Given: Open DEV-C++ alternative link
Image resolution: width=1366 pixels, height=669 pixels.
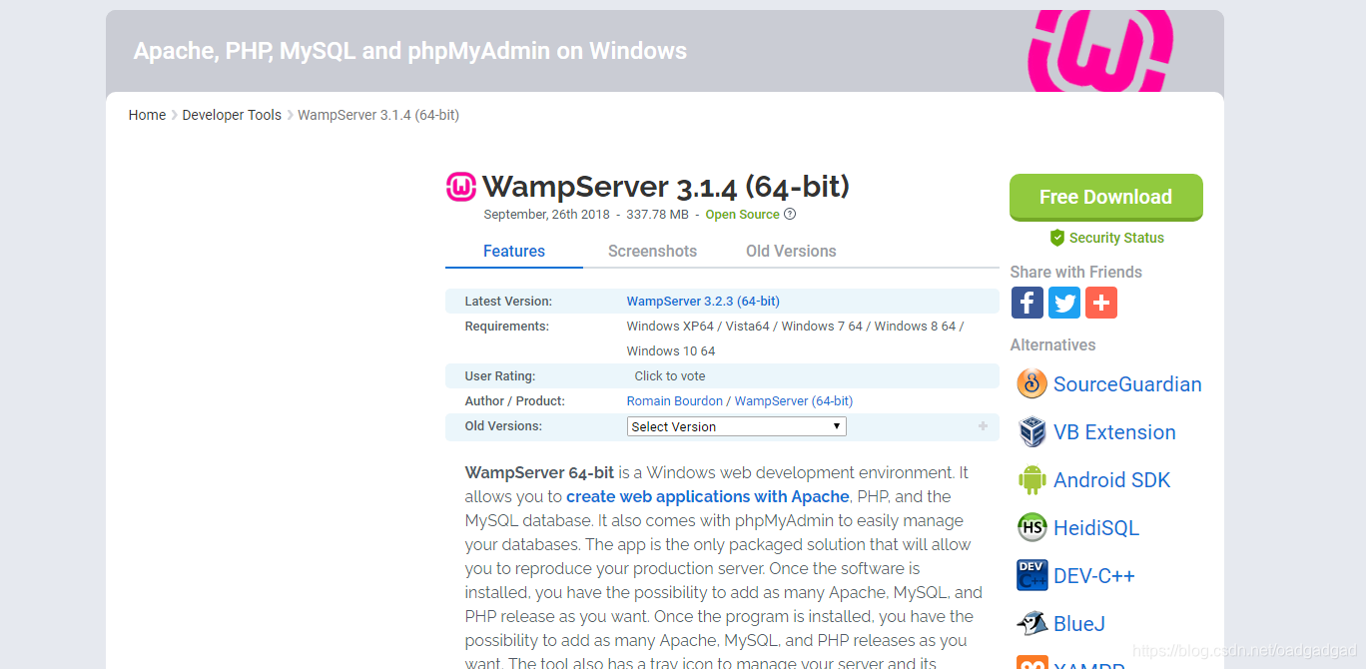Looking at the screenshot, I should 1093,576.
